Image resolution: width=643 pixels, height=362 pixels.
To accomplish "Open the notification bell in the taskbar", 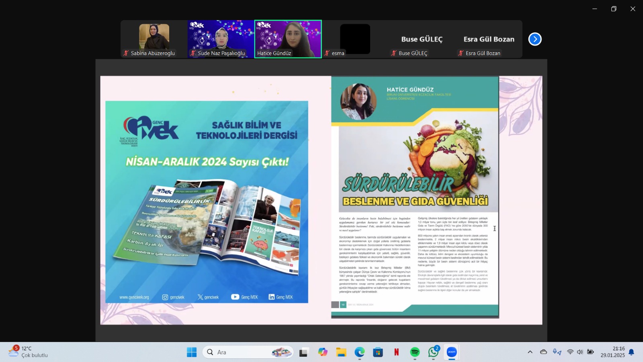I will pyautogui.click(x=631, y=352).
